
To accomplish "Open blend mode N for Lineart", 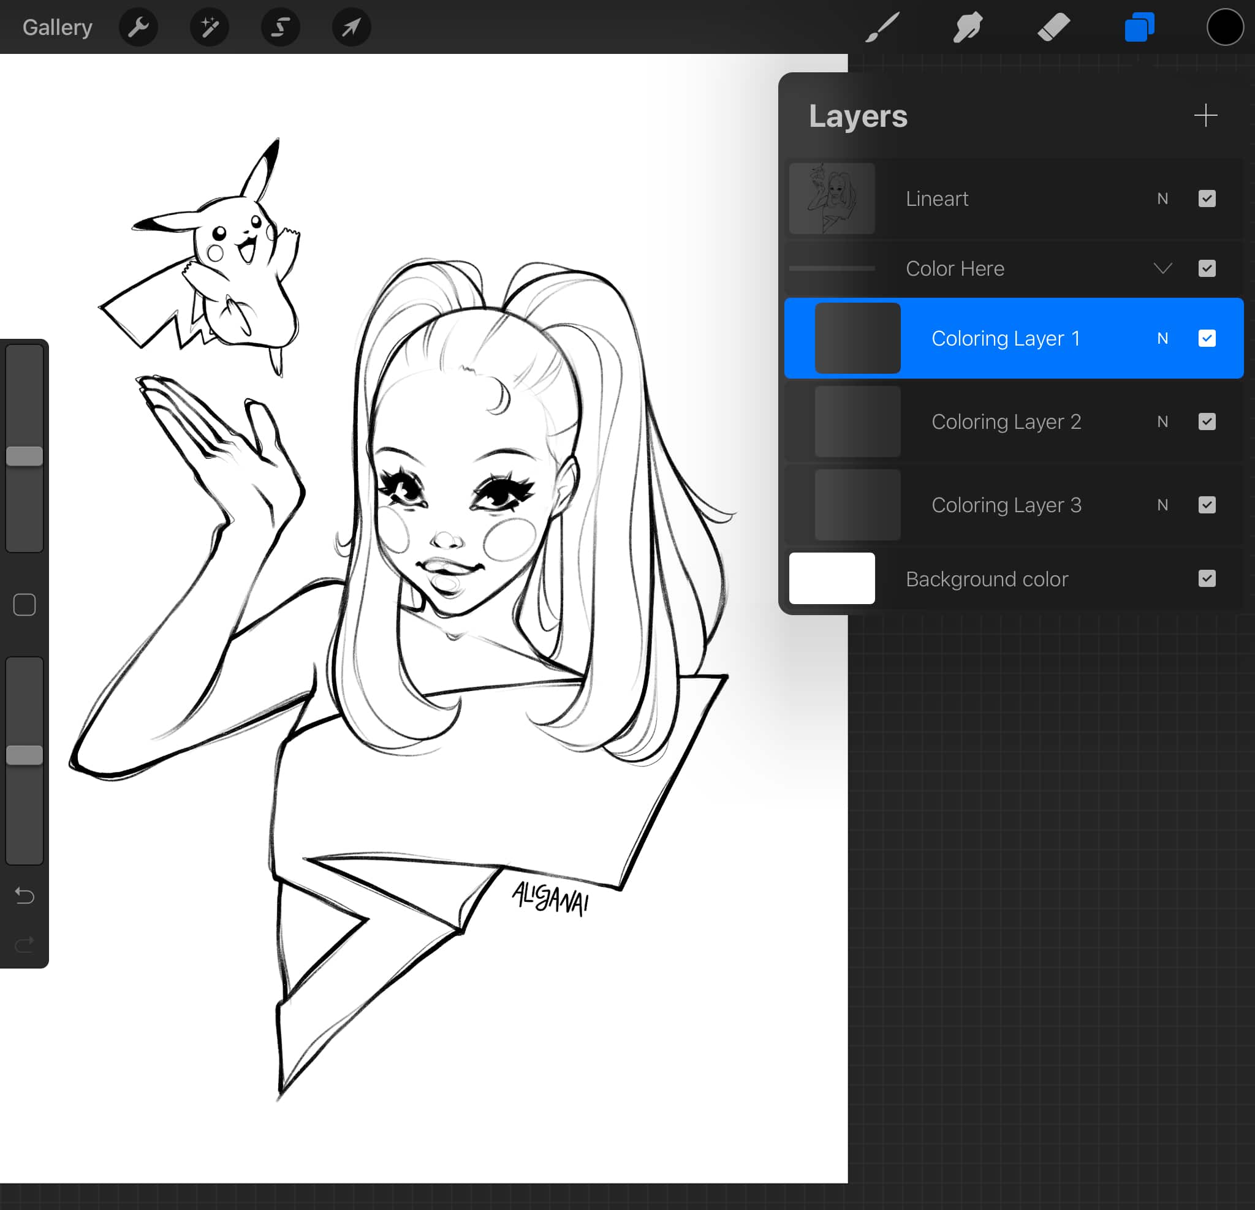I will click(1163, 199).
